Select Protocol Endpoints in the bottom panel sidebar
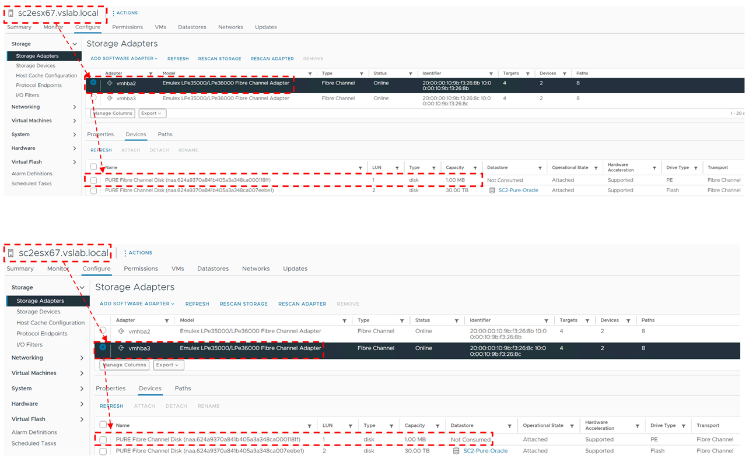The height and width of the screenshot is (466, 756). pyautogui.click(x=42, y=334)
